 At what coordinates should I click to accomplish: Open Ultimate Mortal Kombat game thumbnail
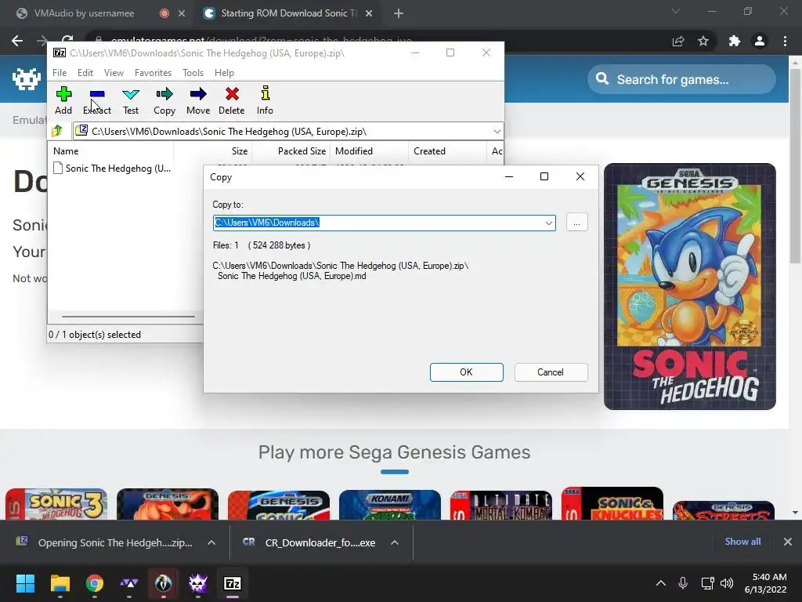point(501,505)
